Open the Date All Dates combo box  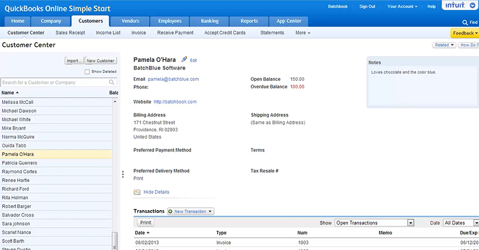pyautogui.click(x=461, y=223)
